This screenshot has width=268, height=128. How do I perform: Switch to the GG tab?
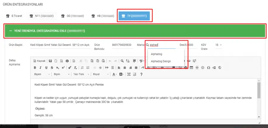(73, 16)
